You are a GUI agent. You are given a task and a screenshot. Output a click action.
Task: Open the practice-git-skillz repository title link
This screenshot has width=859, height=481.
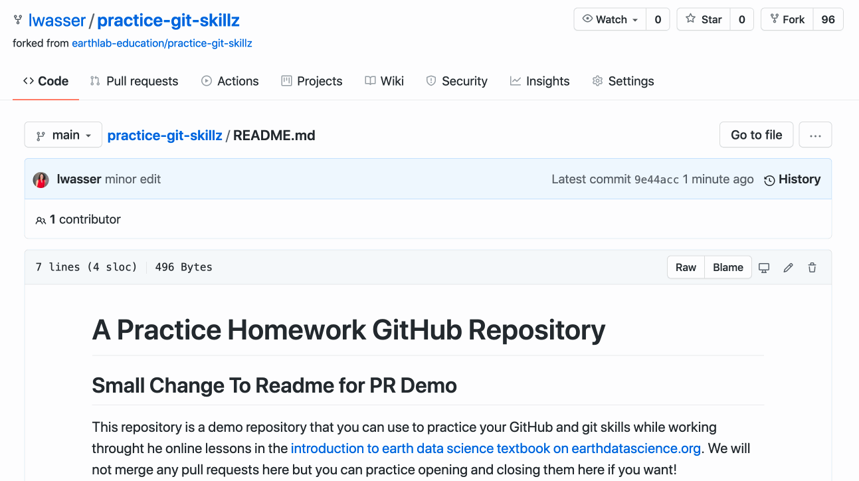[169, 20]
